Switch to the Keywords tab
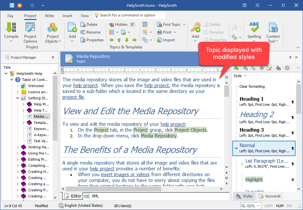 (x=270, y=196)
